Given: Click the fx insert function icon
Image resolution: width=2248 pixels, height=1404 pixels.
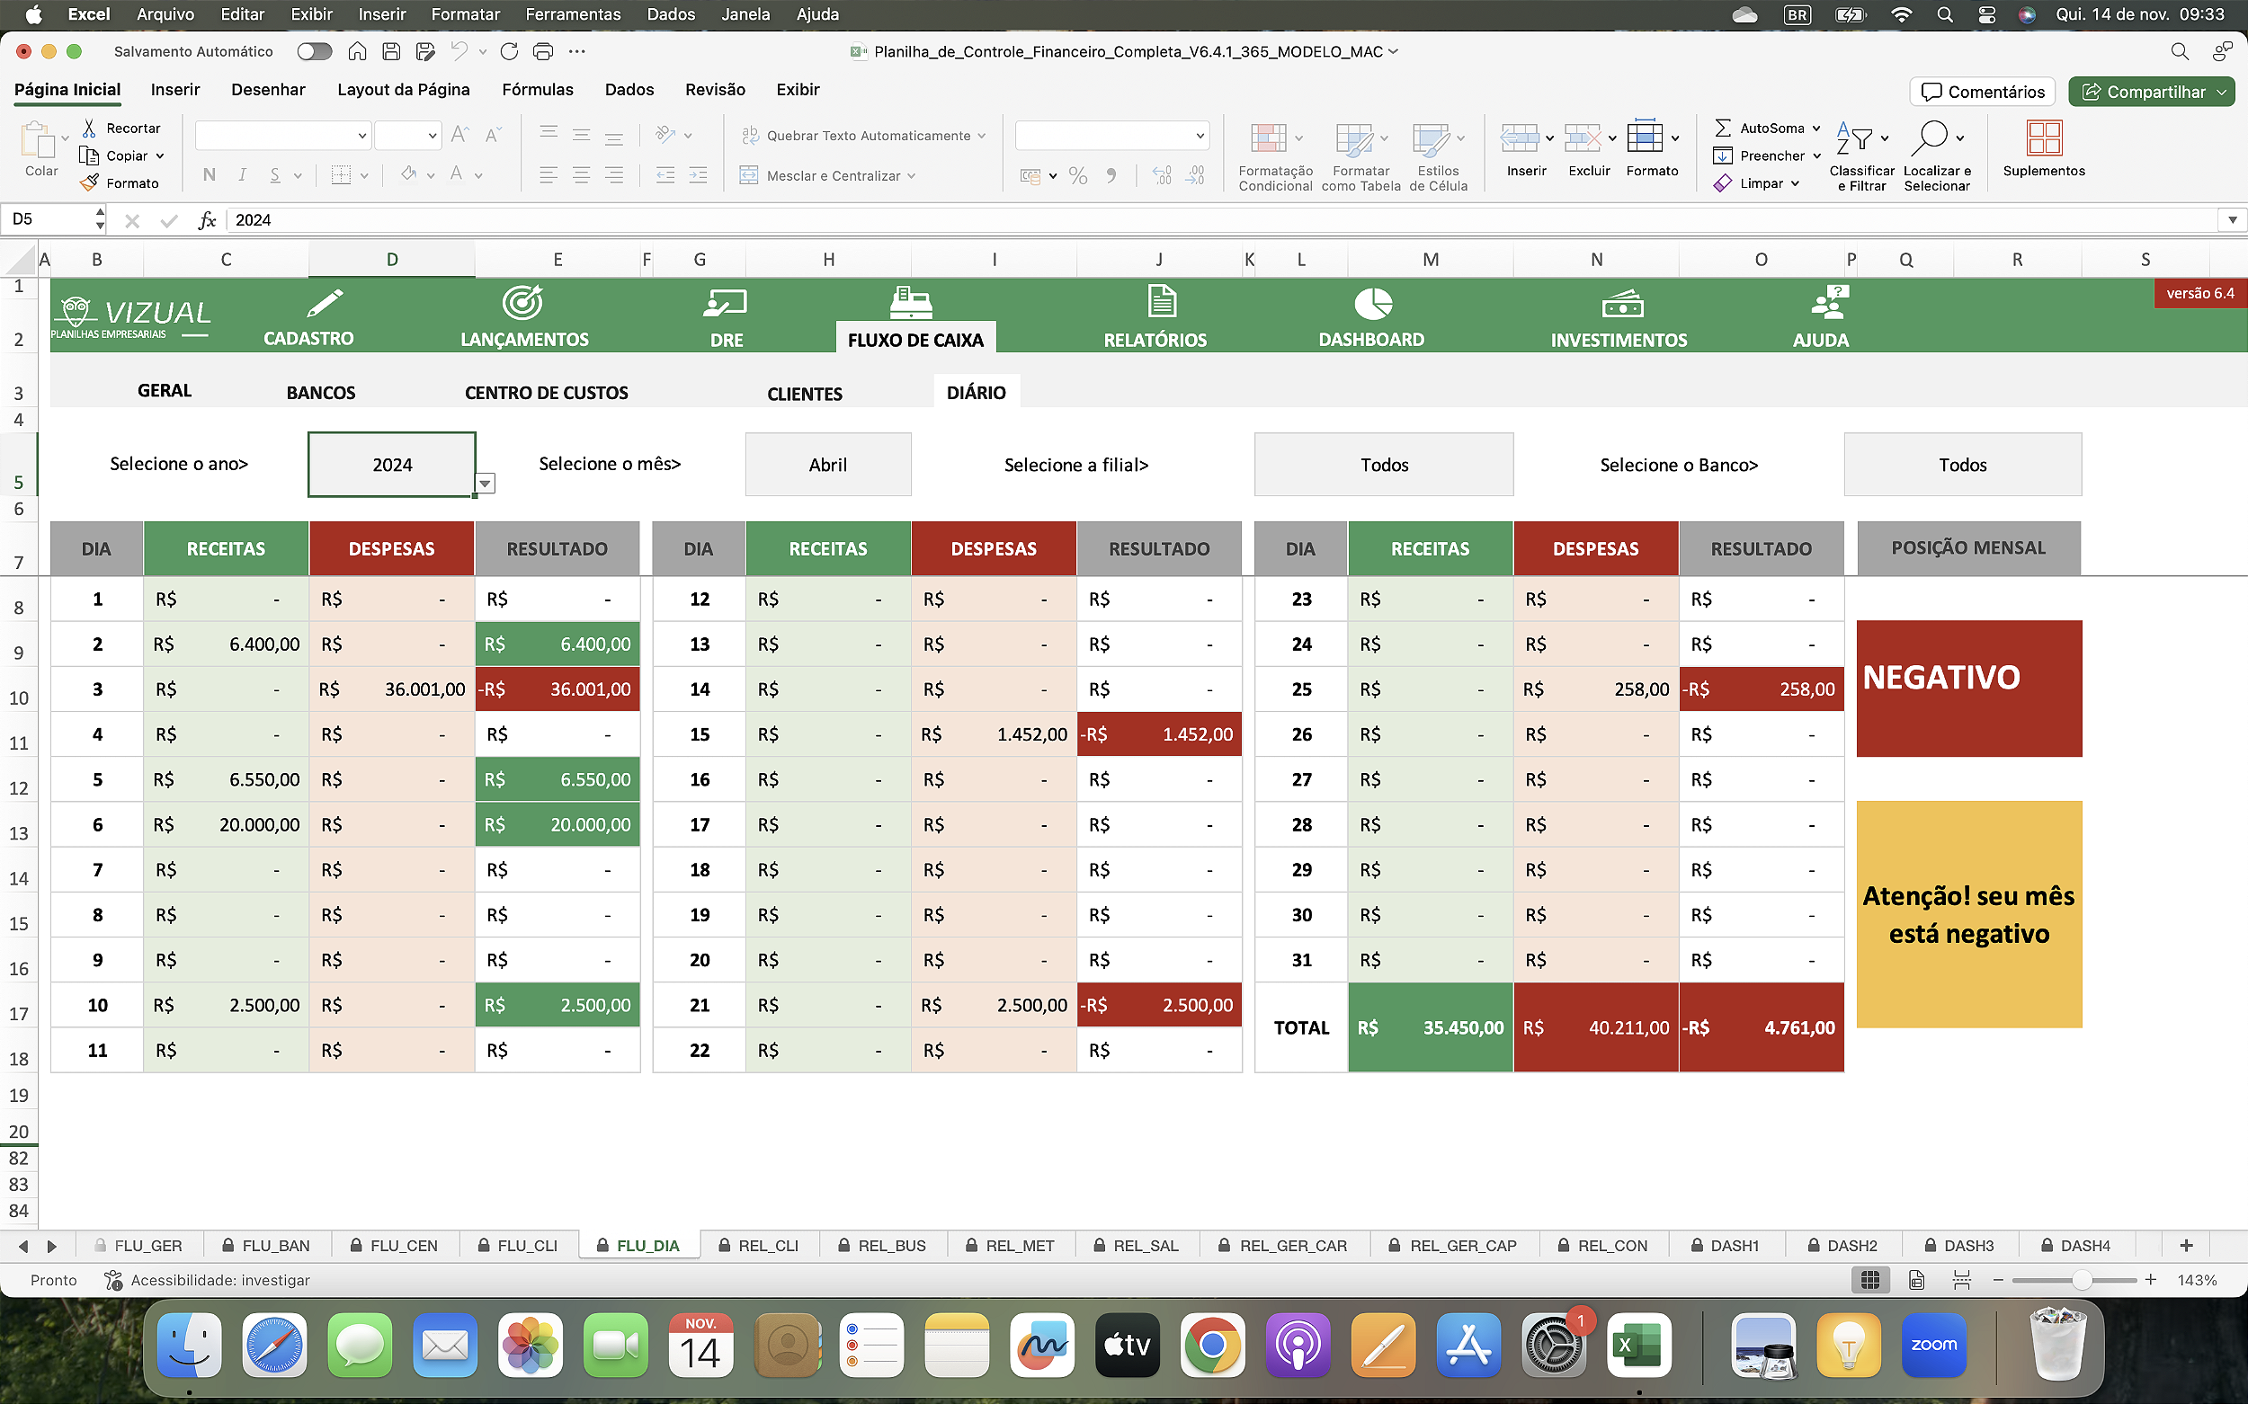Looking at the screenshot, I should 207,220.
